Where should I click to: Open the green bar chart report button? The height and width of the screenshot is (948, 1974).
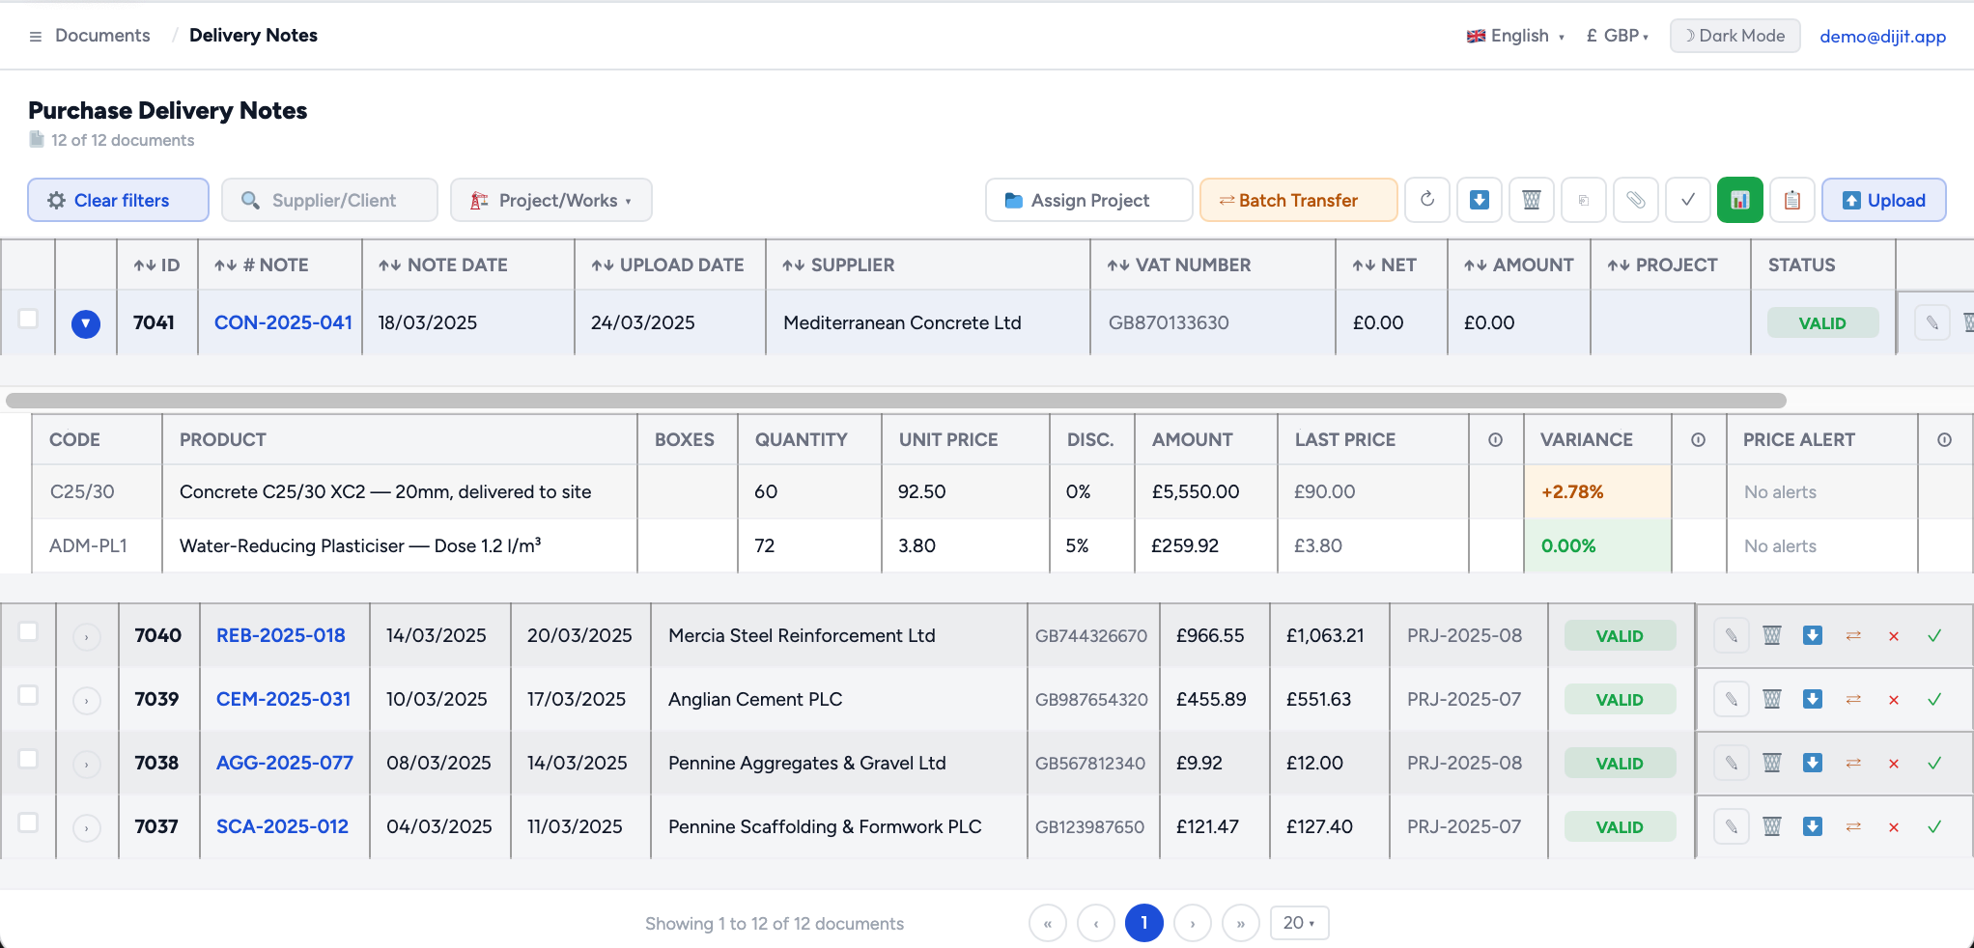coord(1740,200)
